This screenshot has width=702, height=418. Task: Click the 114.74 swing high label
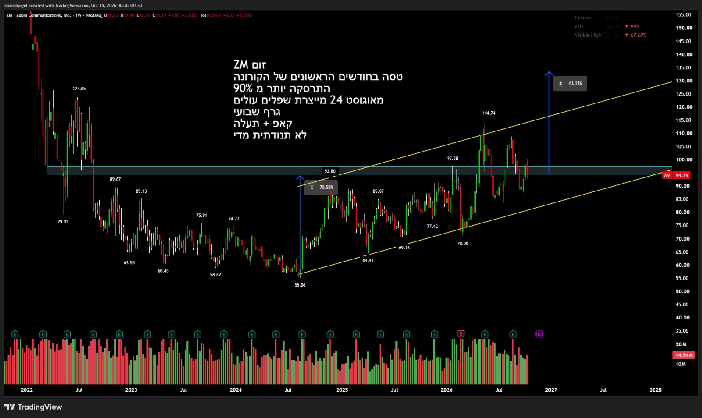(x=489, y=113)
